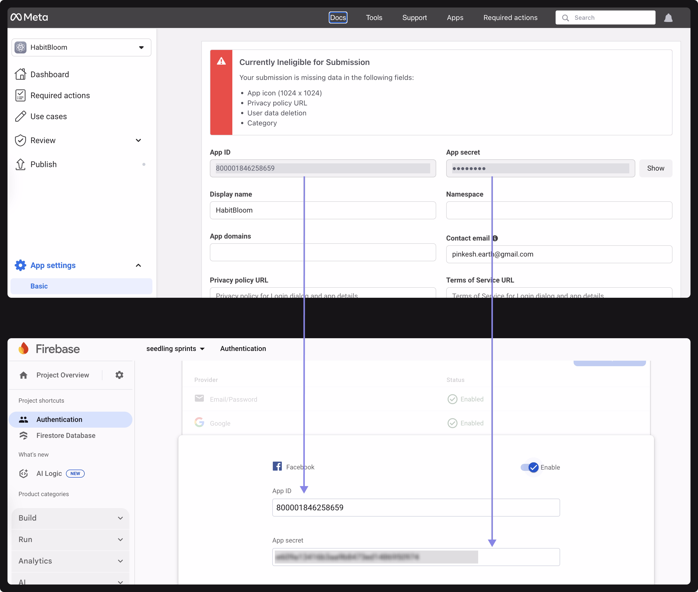Image resolution: width=698 pixels, height=592 pixels.
Task: Collapse the App settings section
Action: [138, 266]
